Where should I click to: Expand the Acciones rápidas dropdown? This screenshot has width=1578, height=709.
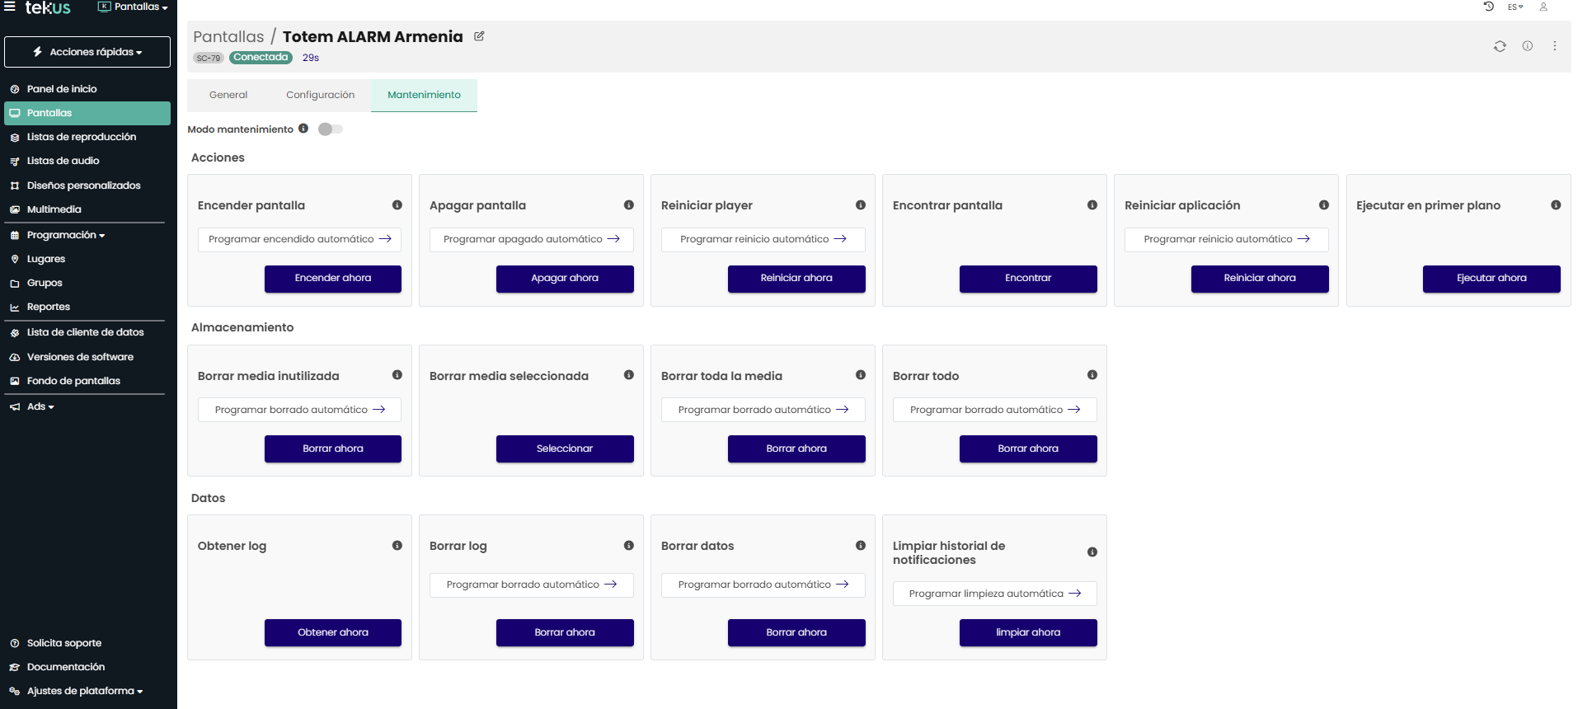(87, 52)
